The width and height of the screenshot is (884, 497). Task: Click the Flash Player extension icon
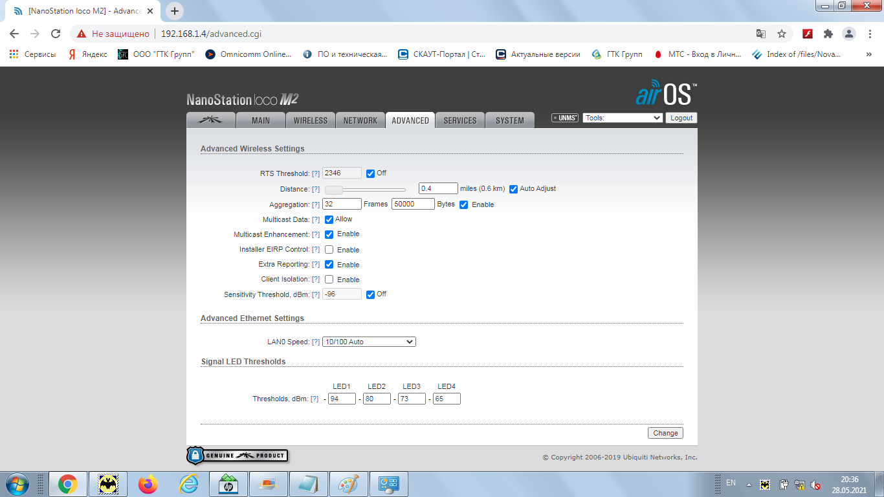[808, 34]
